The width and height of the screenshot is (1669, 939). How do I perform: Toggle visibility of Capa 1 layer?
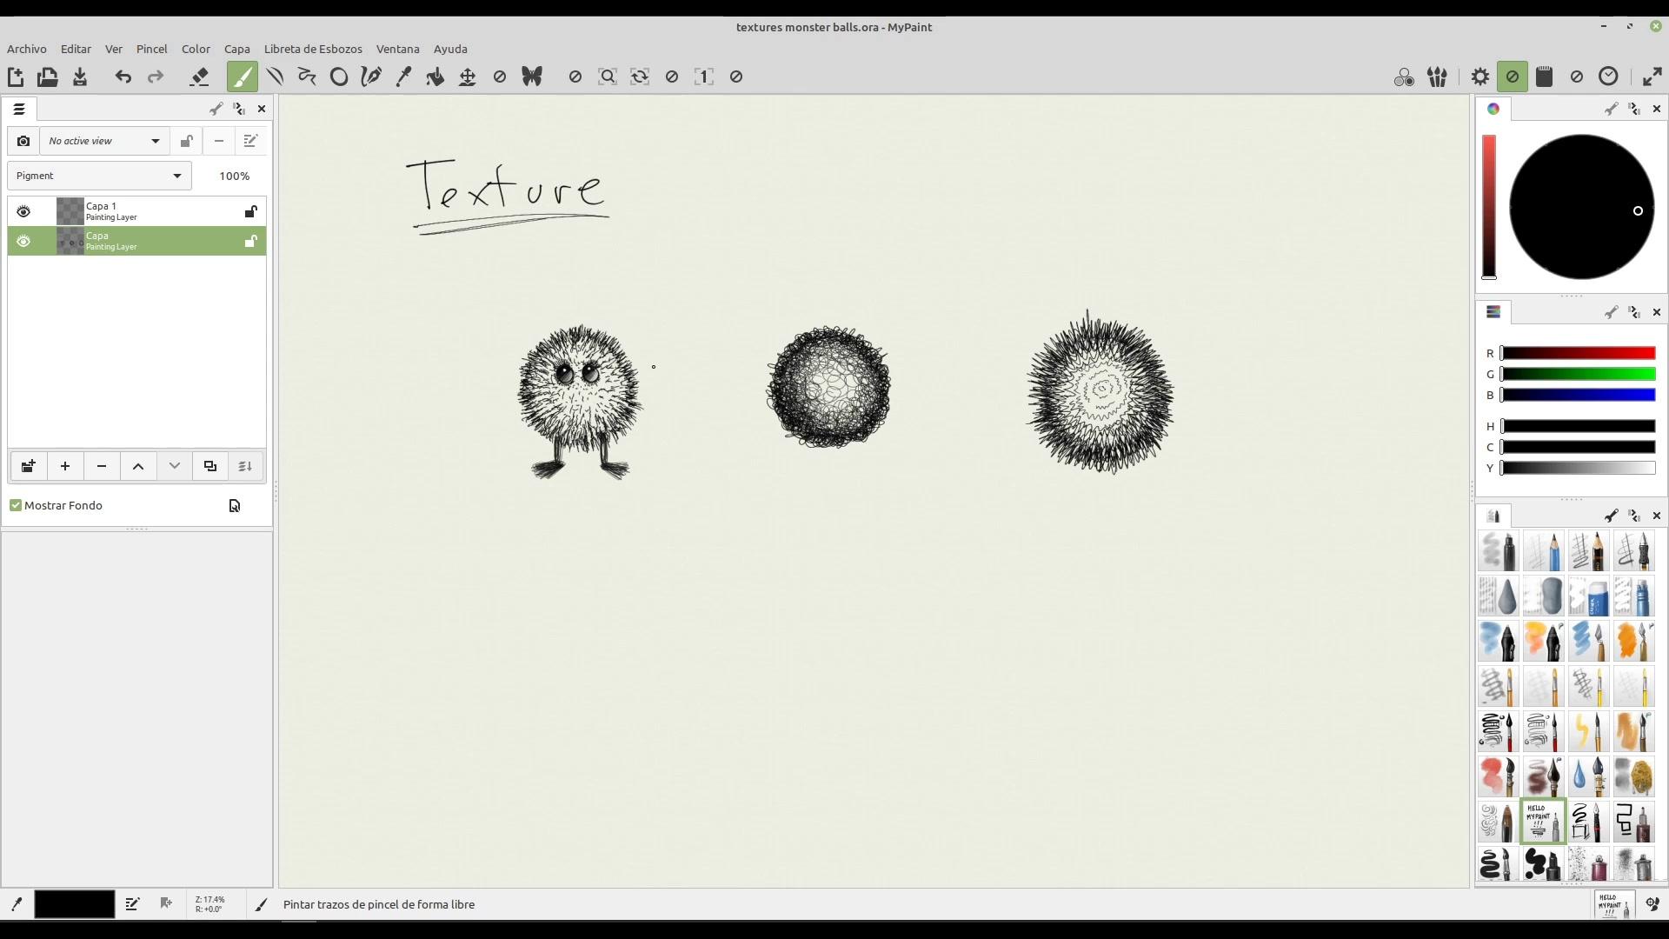click(x=23, y=211)
